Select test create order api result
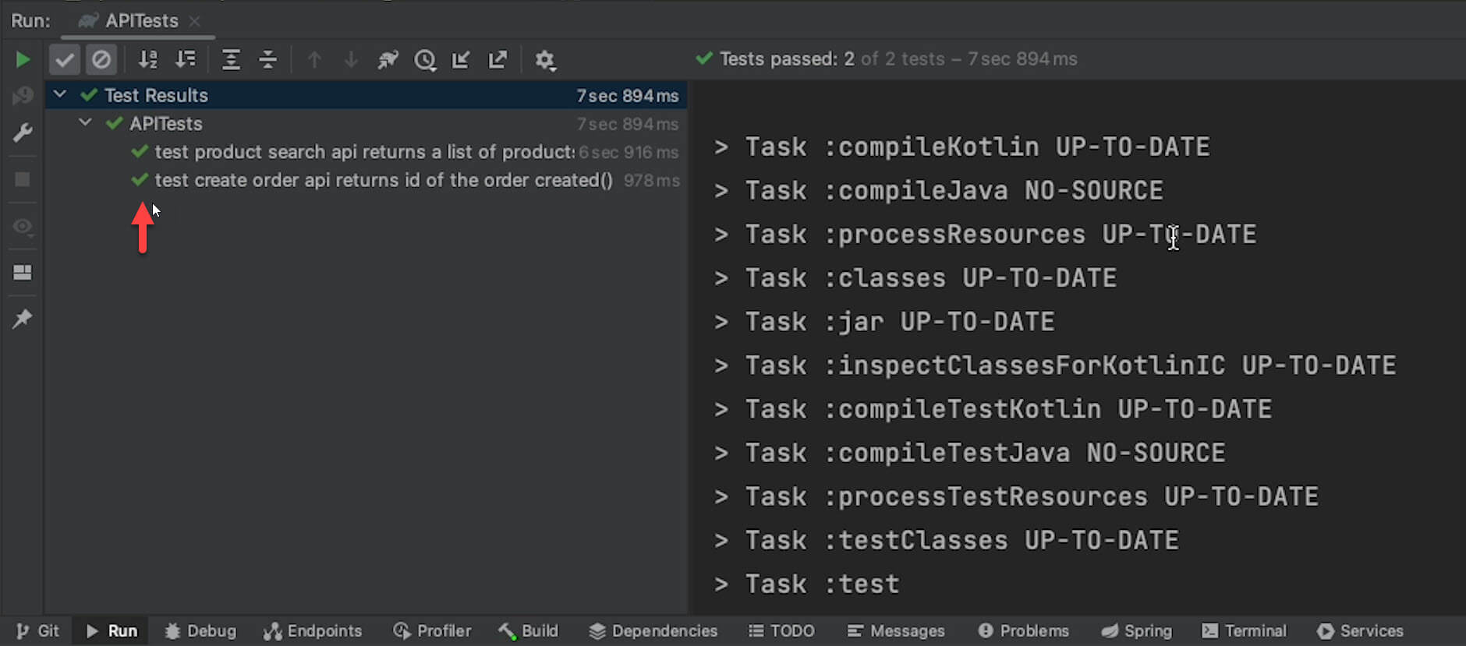 pyautogui.click(x=383, y=180)
